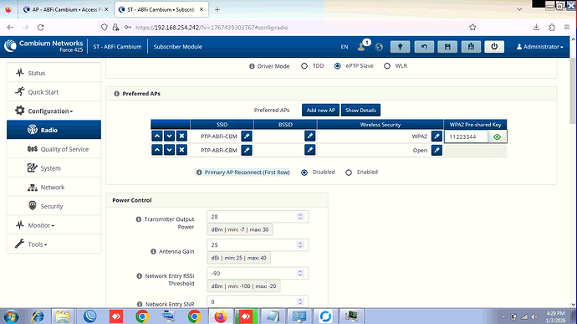Open the System configuration page
The width and height of the screenshot is (577, 324).
[x=54, y=168]
